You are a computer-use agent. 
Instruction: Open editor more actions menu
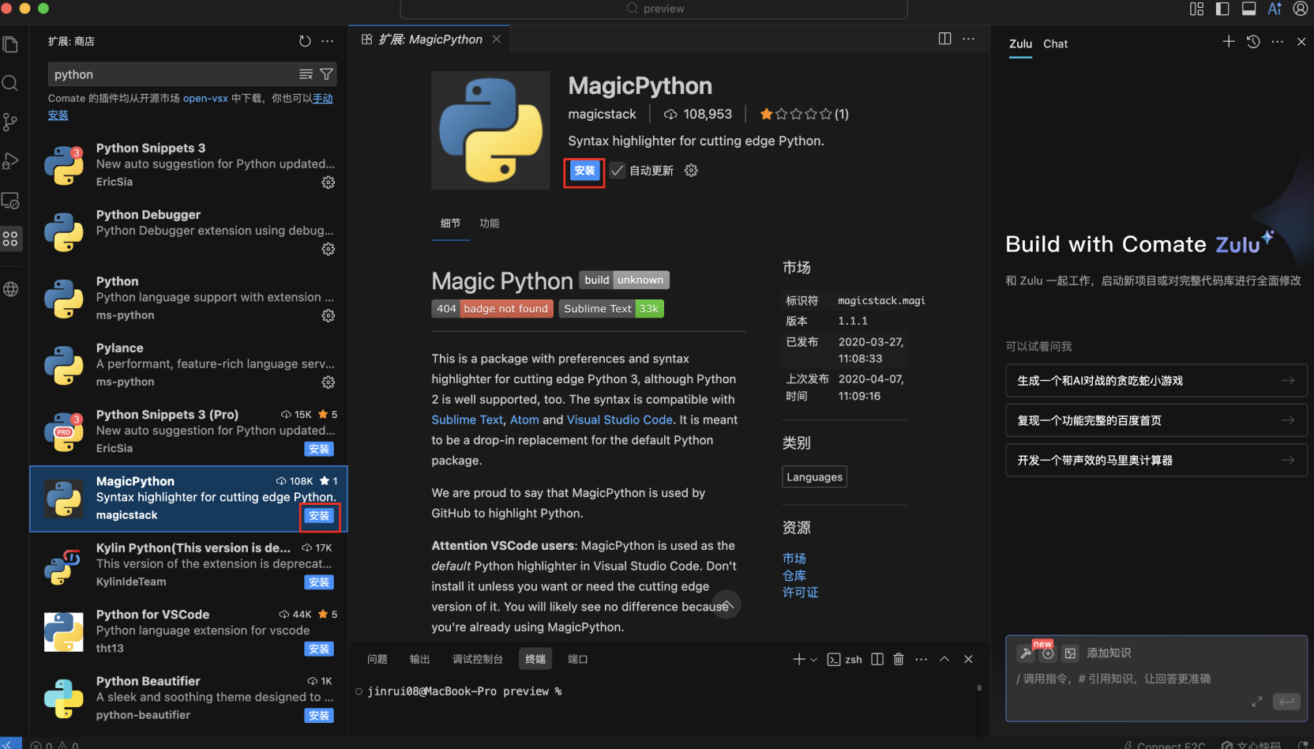pyautogui.click(x=969, y=39)
